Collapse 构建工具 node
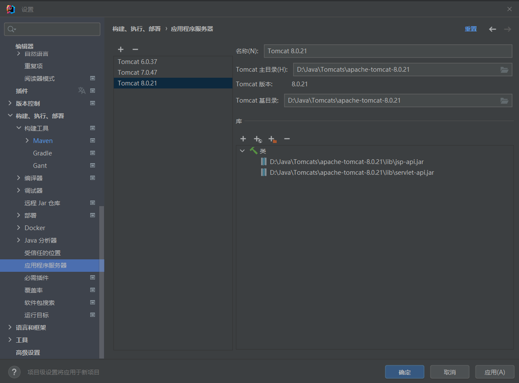The height and width of the screenshot is (383, 519). (18, 128)
